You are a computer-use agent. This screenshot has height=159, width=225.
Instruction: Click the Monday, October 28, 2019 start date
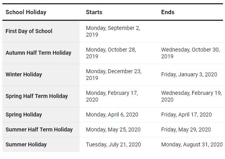click(111, 53)
